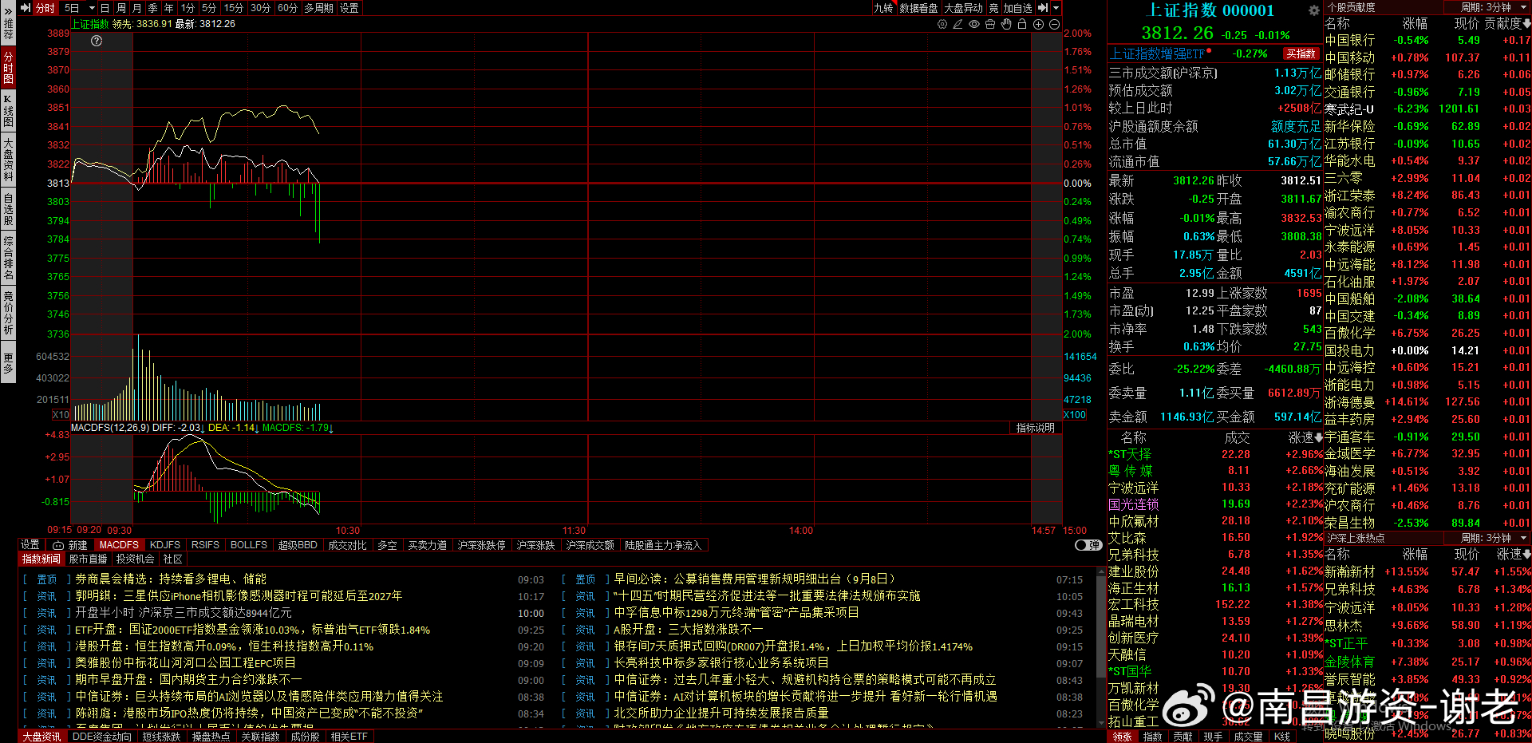This screenshot has height=743, width=1532.
Task: Click the help question mark icon on chart
Action: tap(97, 41)
